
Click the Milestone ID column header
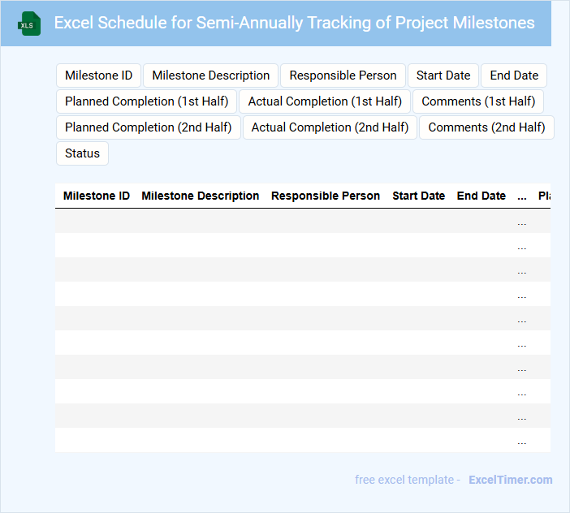pyautogui.click(x=96, y=196)
